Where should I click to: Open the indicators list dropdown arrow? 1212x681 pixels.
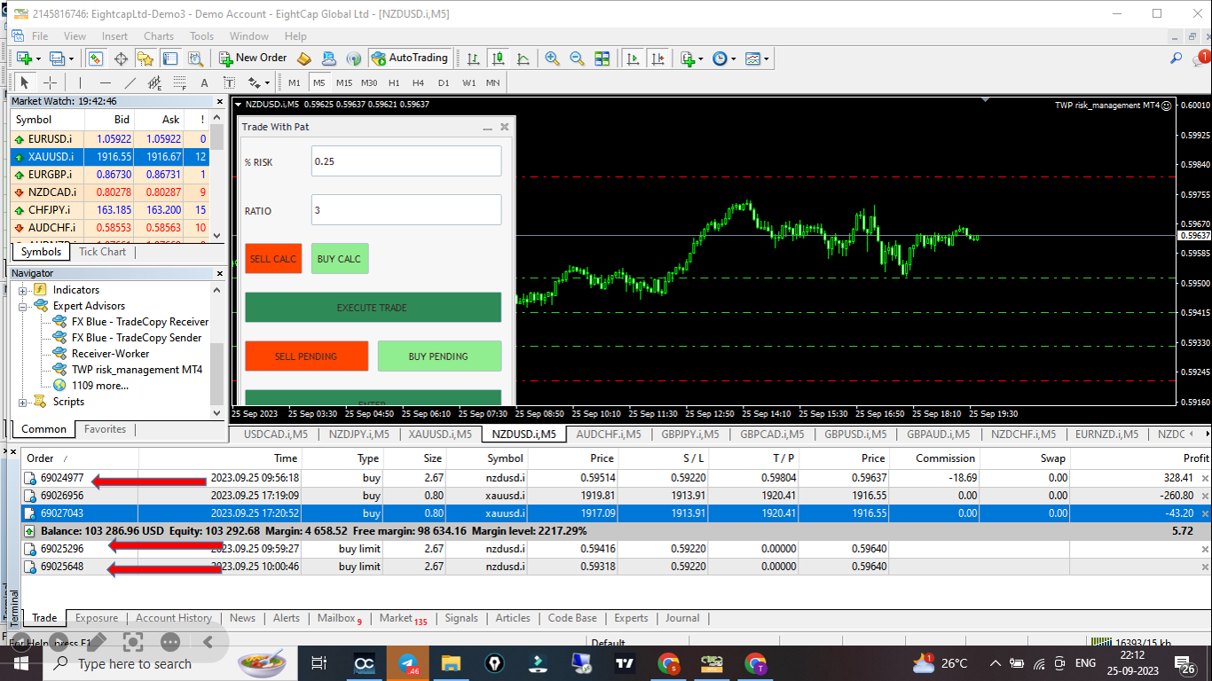click(701, 59)
